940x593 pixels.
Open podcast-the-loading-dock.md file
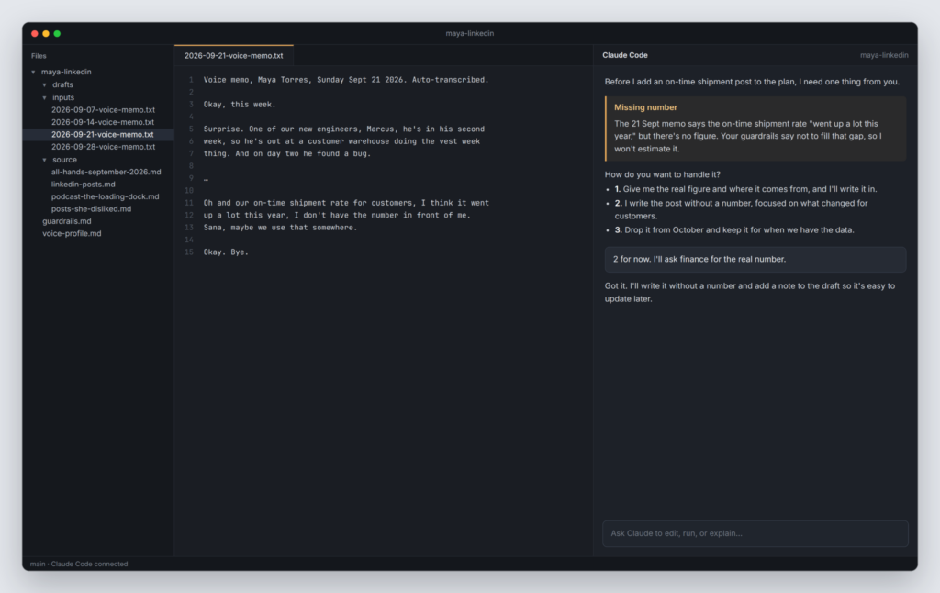[x=105, y=196]
